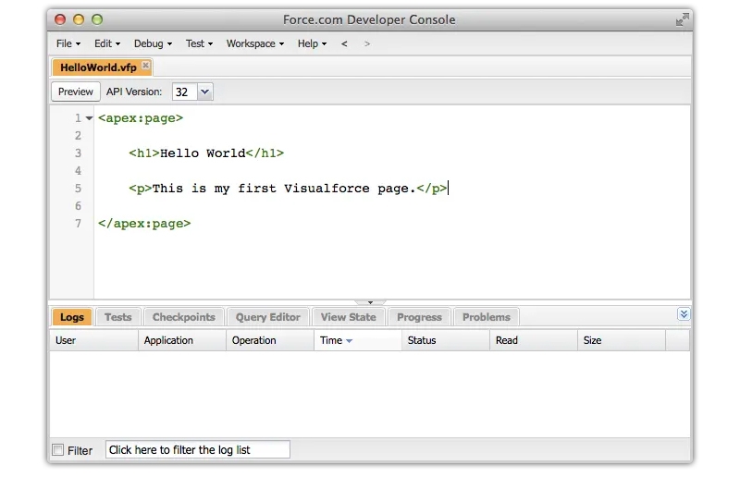Screen dimensions: 740x477
Task: Open the File menu
Action: [68, 43]
